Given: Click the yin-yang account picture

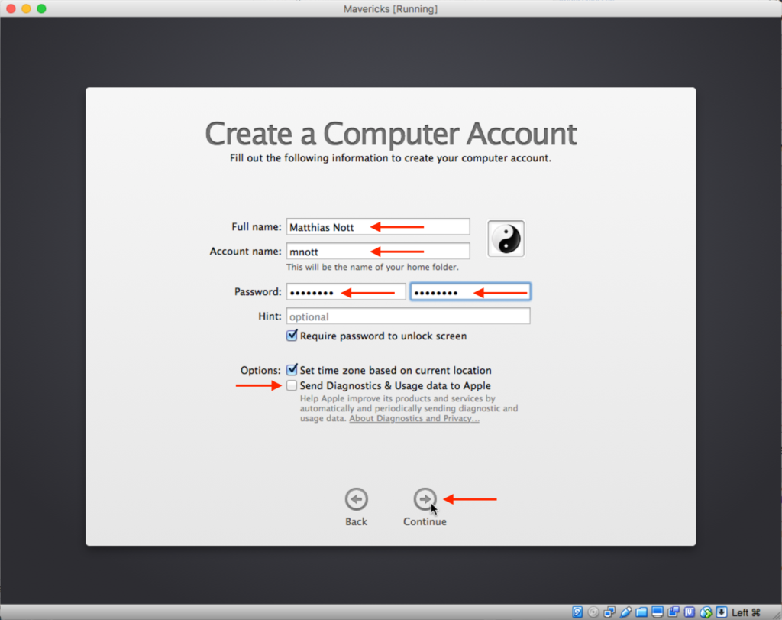Looking at the screenshot, I should [506, 239].
